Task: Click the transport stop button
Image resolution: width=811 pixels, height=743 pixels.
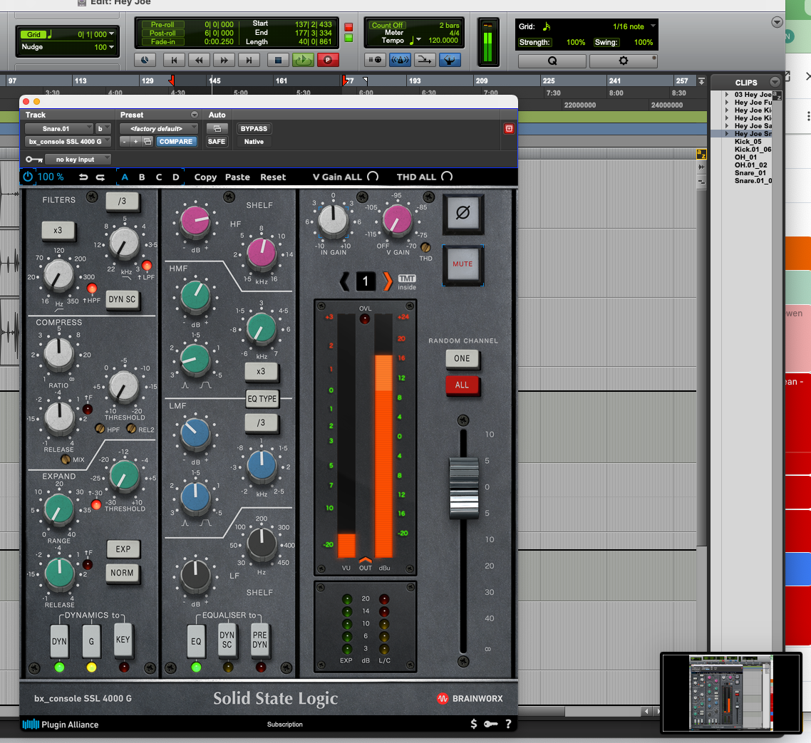Action: tap(278, 60)
